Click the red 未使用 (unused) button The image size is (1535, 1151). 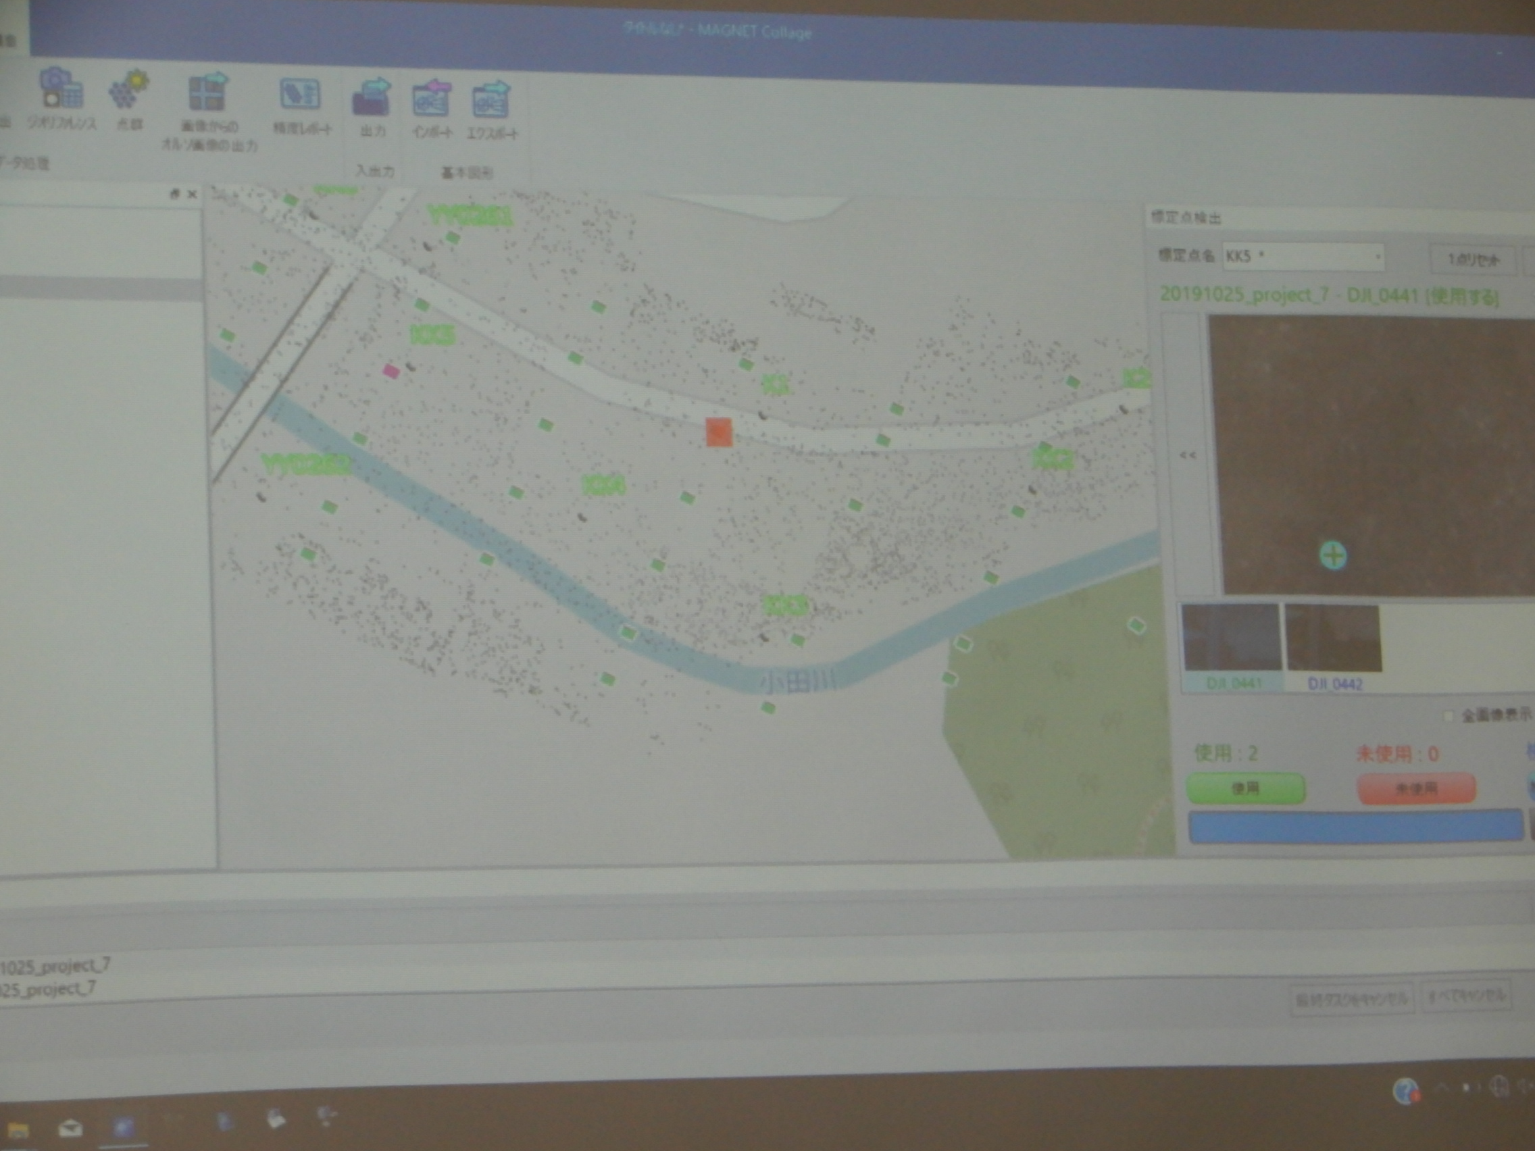click(x=1416, y=788)
